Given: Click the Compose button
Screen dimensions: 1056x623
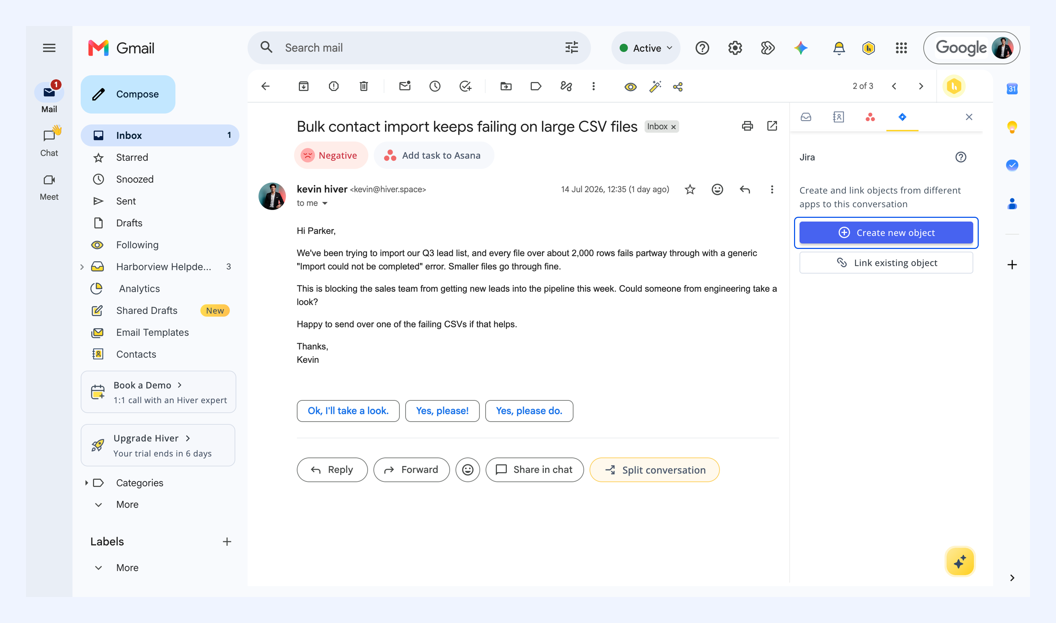Looking at the screenshot, I should pos(128,94).
